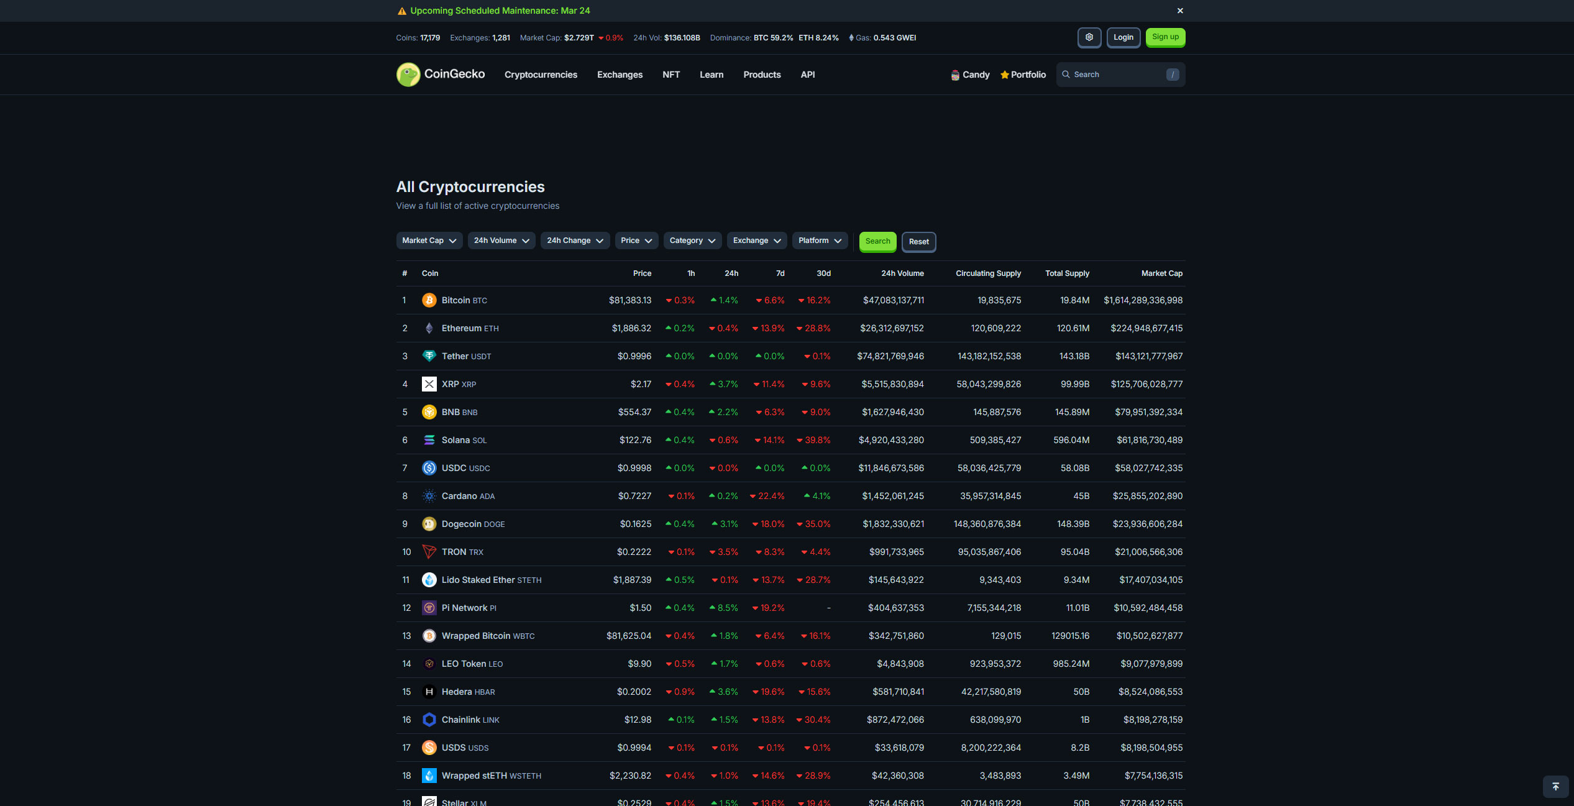The image size is (1574, 806).
Task: Click the Bitcoin price $81,383.13
Action: click(x=630, y=300)
